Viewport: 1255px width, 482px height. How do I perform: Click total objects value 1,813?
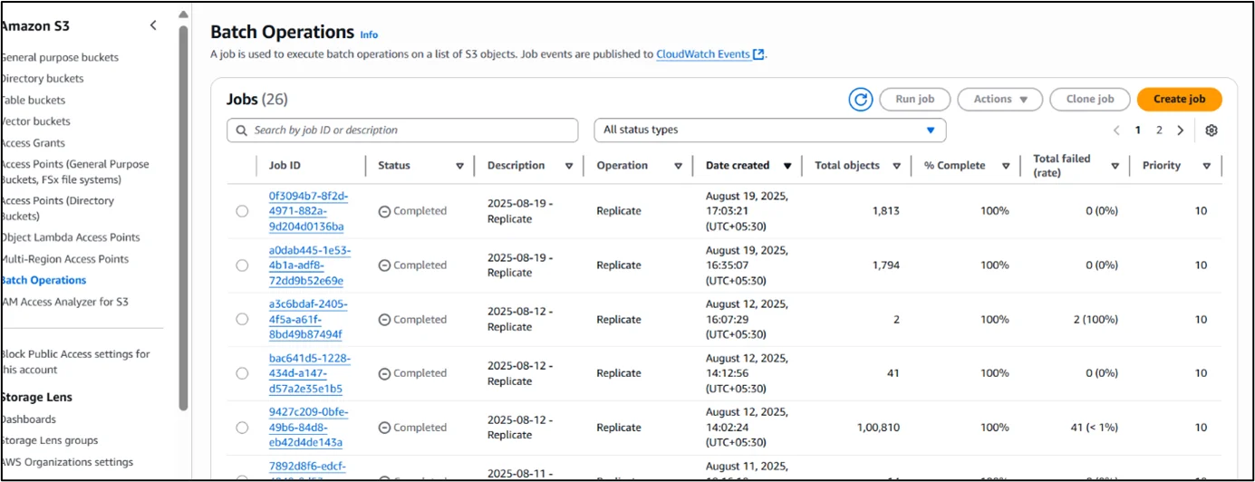[x=886, y=211]
